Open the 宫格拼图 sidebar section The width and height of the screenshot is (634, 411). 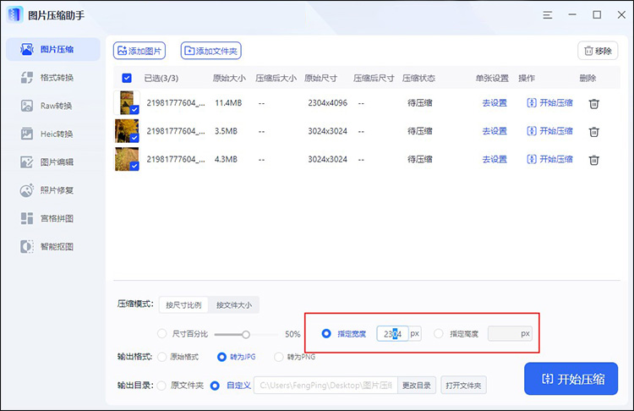(53, 218)
